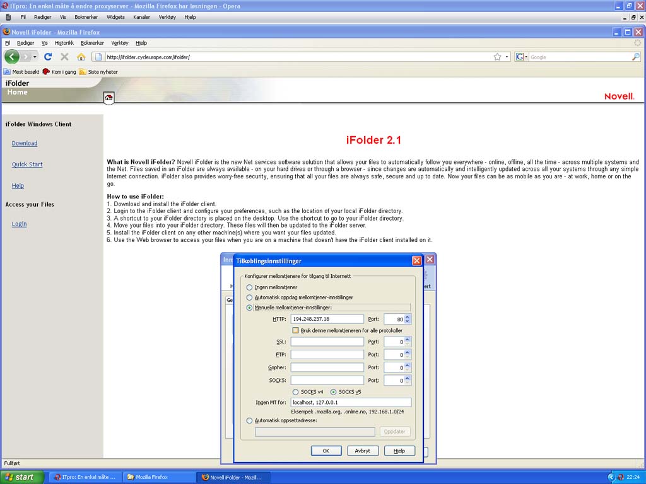Open the Siste nyheter feed bookmark
Screen dimensions: 646x484
[98, 72]
